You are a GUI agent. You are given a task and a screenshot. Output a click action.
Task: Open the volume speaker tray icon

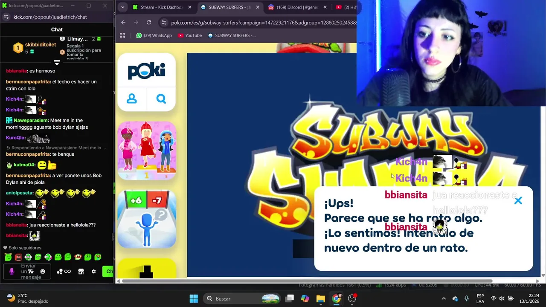coord(502,298)
